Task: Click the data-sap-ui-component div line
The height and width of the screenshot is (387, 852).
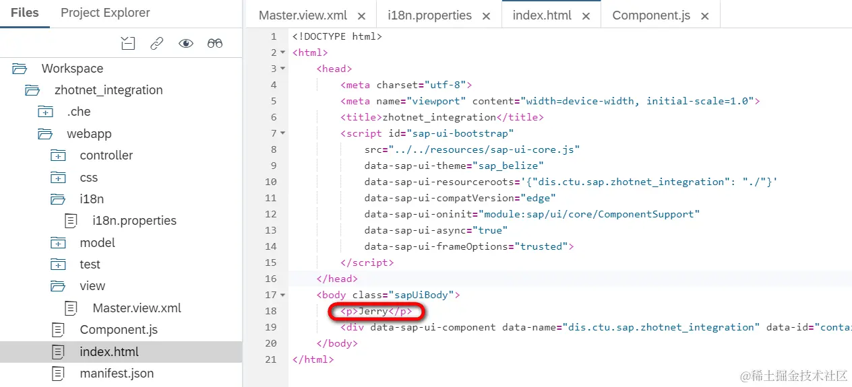Action: [596, 327]
